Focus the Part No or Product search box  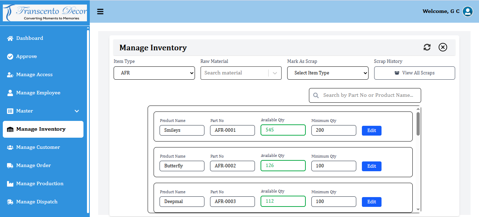click(367, 95)
